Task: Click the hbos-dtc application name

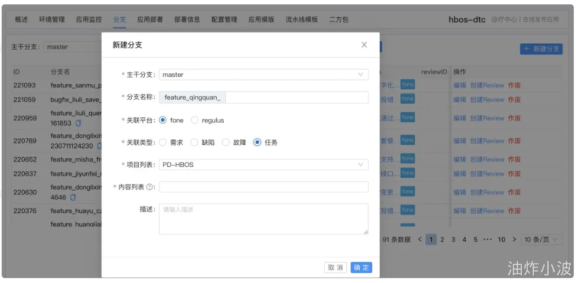Action: pos(467,20)
